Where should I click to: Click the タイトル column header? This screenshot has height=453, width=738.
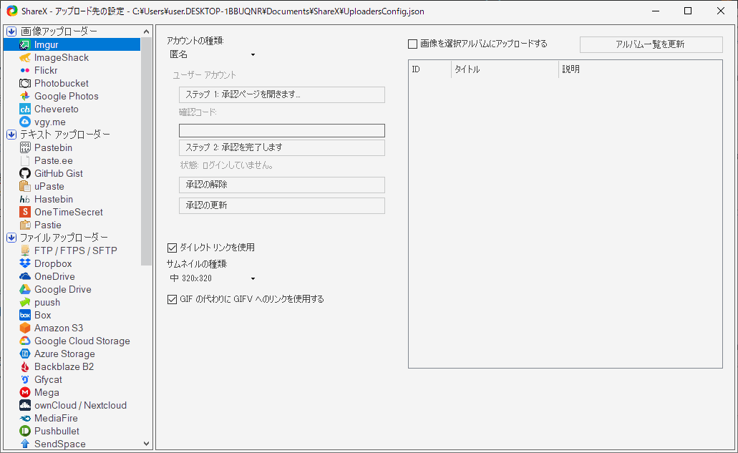click(x=505, y=69)
